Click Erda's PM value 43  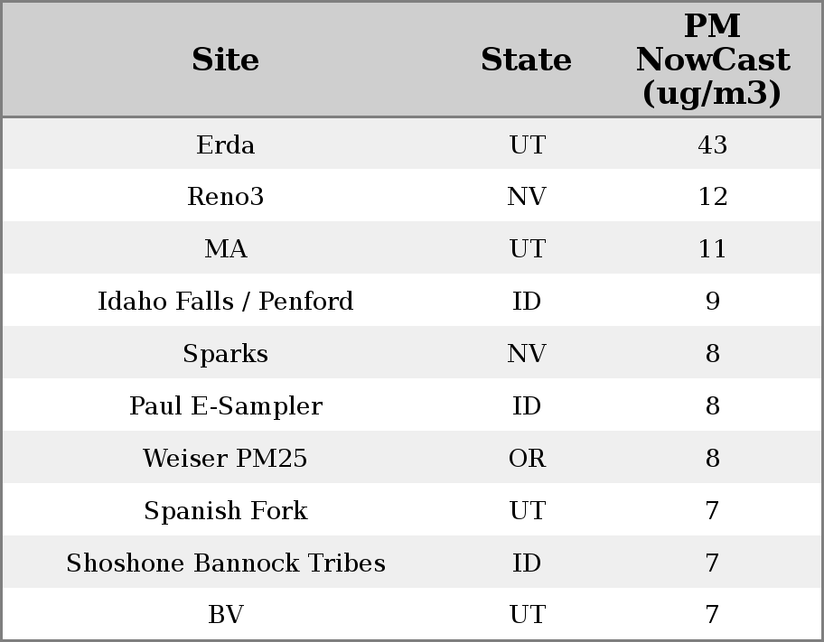[x=712, y=145]
